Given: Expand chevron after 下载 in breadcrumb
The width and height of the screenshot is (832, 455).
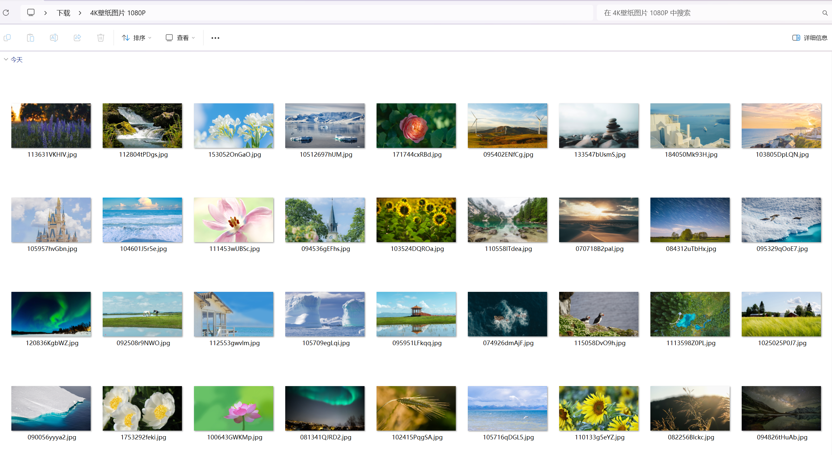Looking at the screenshot, I should click(80, 13).
